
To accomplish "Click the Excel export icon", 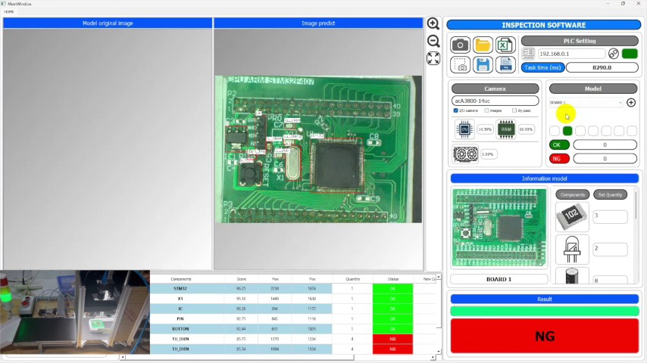I will pyautogui.click(x=505, y=45).
